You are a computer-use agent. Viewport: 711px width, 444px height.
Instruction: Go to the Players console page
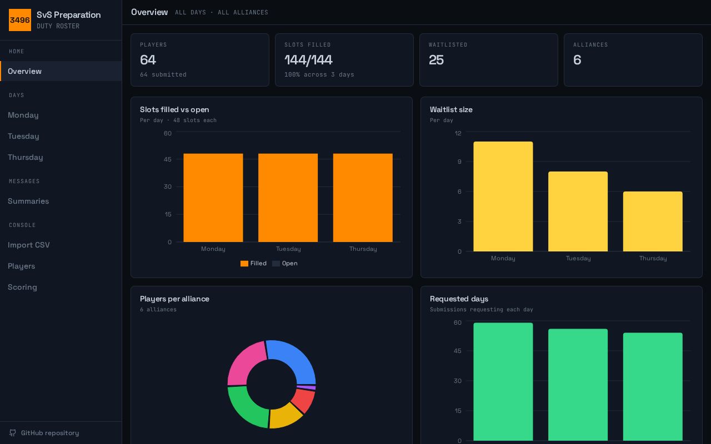[x=61, y=266]
